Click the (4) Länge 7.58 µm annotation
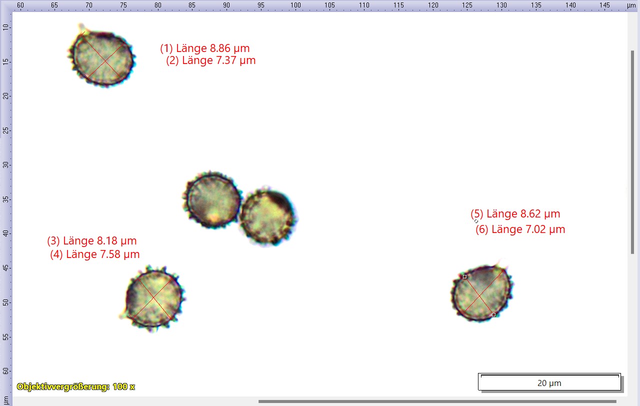This screenshot has width=640, height=406. (95, 254)
